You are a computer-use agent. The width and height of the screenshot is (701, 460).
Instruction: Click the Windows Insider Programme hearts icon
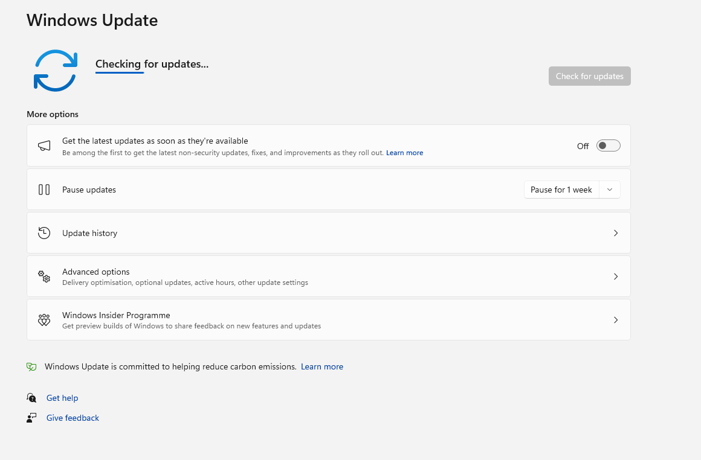click(44, 320)
